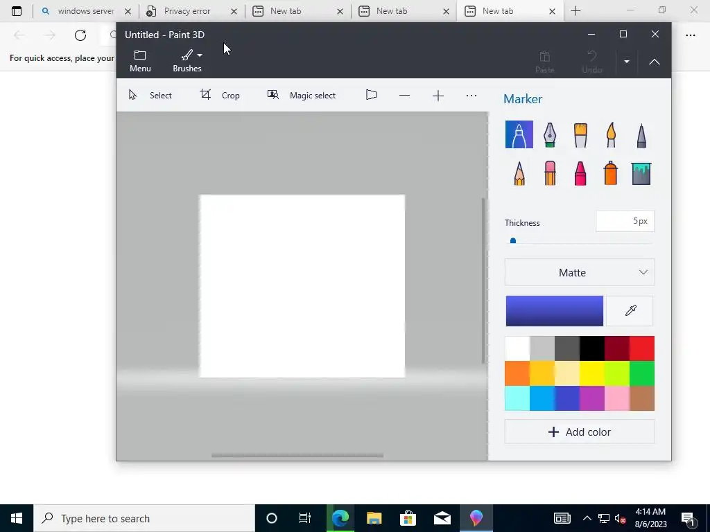Open File Explorer from the taskbar
This screenshot has height=532, width=710.
374,518
